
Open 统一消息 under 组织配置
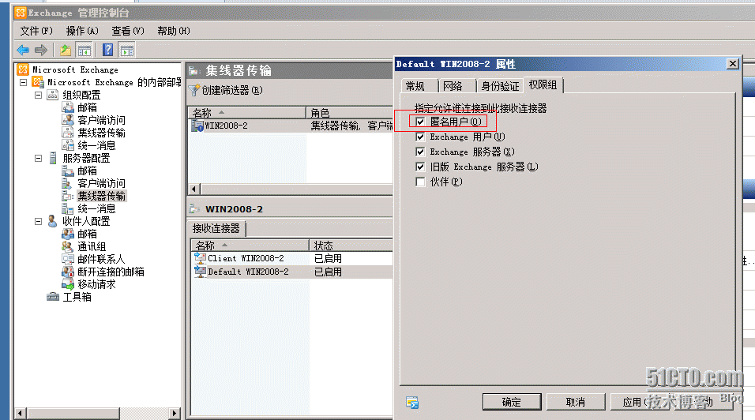coord(96,145)
